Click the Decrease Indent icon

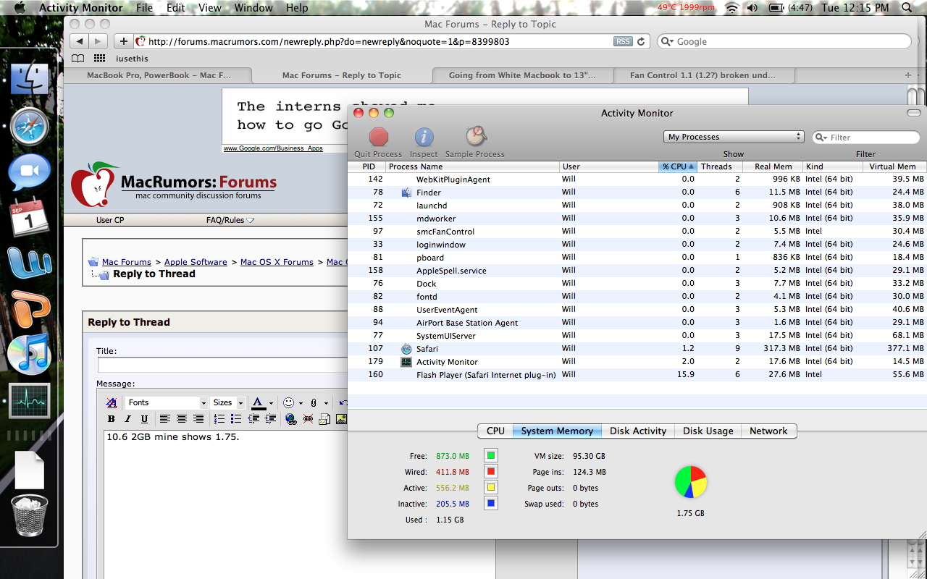pos(253,419)
